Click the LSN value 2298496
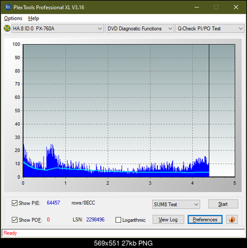The image size is (247, 248). (x=95, y=220)
